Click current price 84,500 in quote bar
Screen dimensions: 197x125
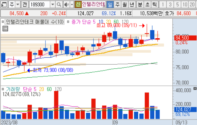point(17,13)
